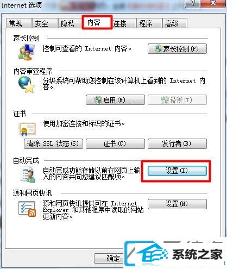The height and width of the screenshot is (269, 227).
Task: Click AutoComplete 设置(I) button
Action: click(x=177, y=171)
